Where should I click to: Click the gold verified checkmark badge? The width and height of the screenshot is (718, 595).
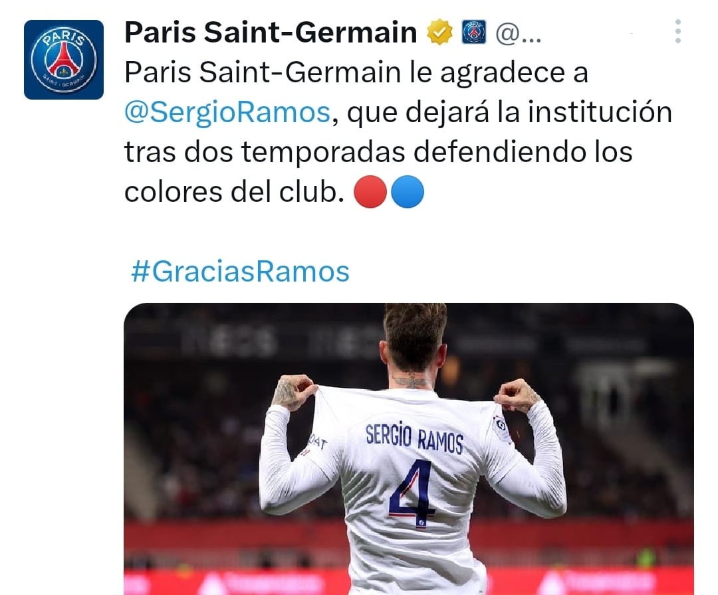[x=439, y=33]
